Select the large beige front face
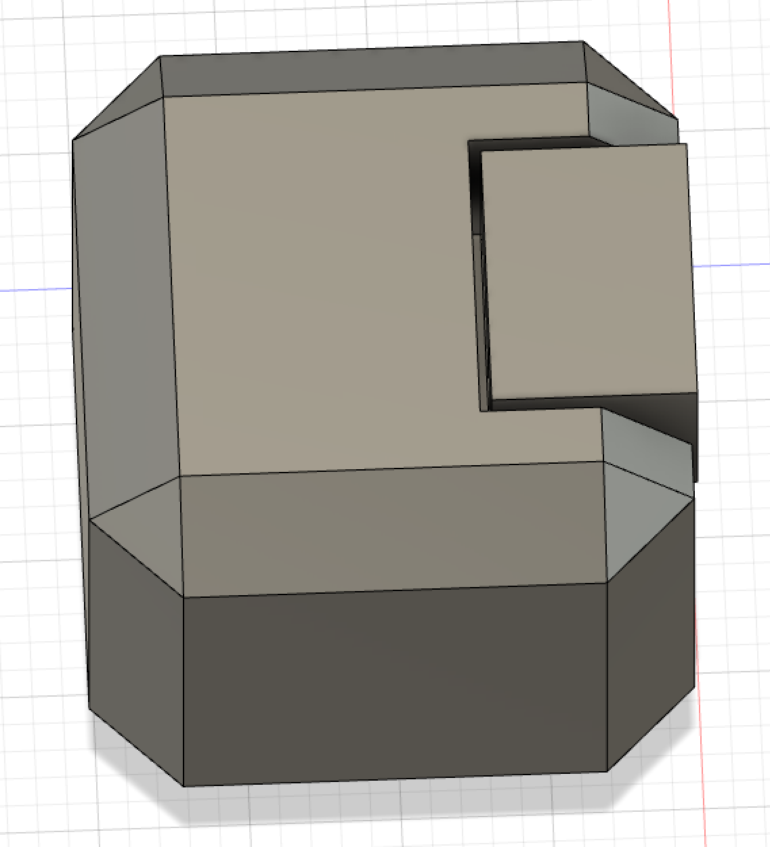Screen dimensions: 770x847 click(x=318, y=284)
